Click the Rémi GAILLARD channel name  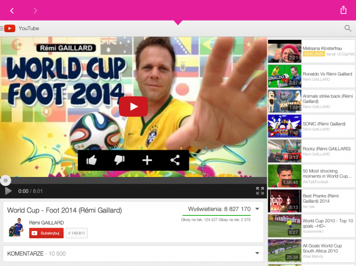click(x=47, y=222)
